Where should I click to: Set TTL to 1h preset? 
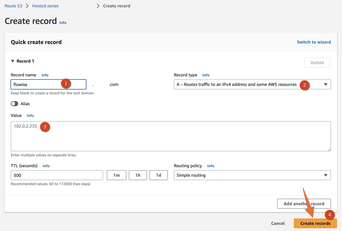[138, 175]
